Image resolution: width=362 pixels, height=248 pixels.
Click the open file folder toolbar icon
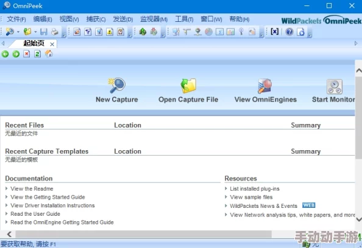(27, 32)
